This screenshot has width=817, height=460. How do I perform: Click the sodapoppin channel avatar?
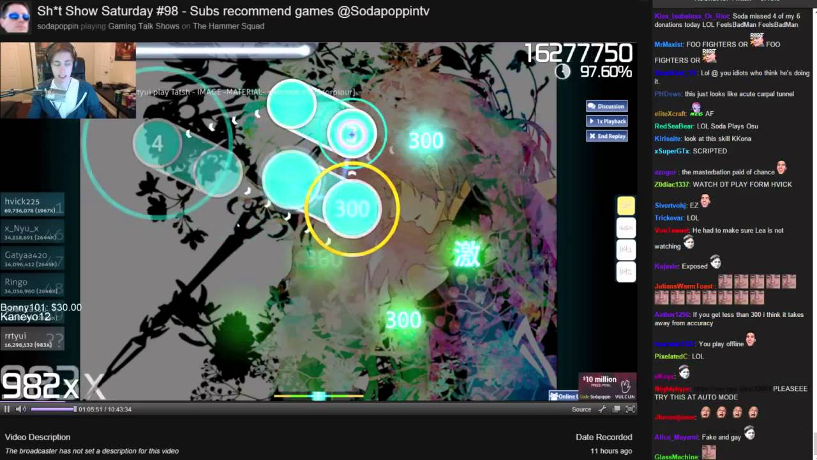point(15,17)
